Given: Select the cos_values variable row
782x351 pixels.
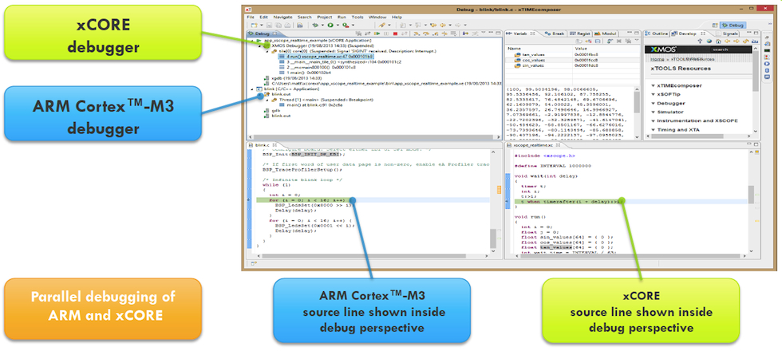Looking at the screenshot, I should pos(572,60).
